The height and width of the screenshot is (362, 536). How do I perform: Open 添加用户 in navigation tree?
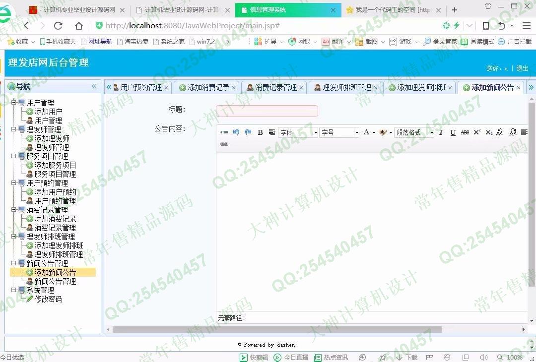coord(48,112)
